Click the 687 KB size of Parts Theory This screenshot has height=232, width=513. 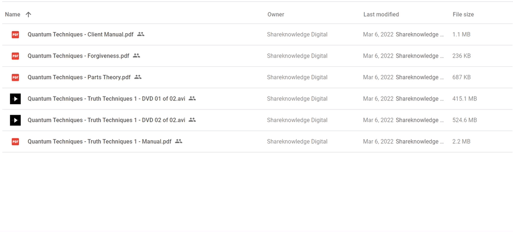pos(462,77)
